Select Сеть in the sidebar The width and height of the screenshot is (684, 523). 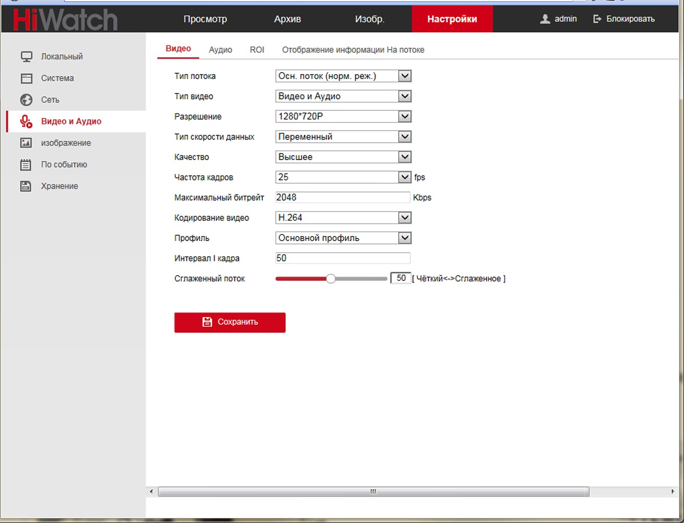[50, 100]
